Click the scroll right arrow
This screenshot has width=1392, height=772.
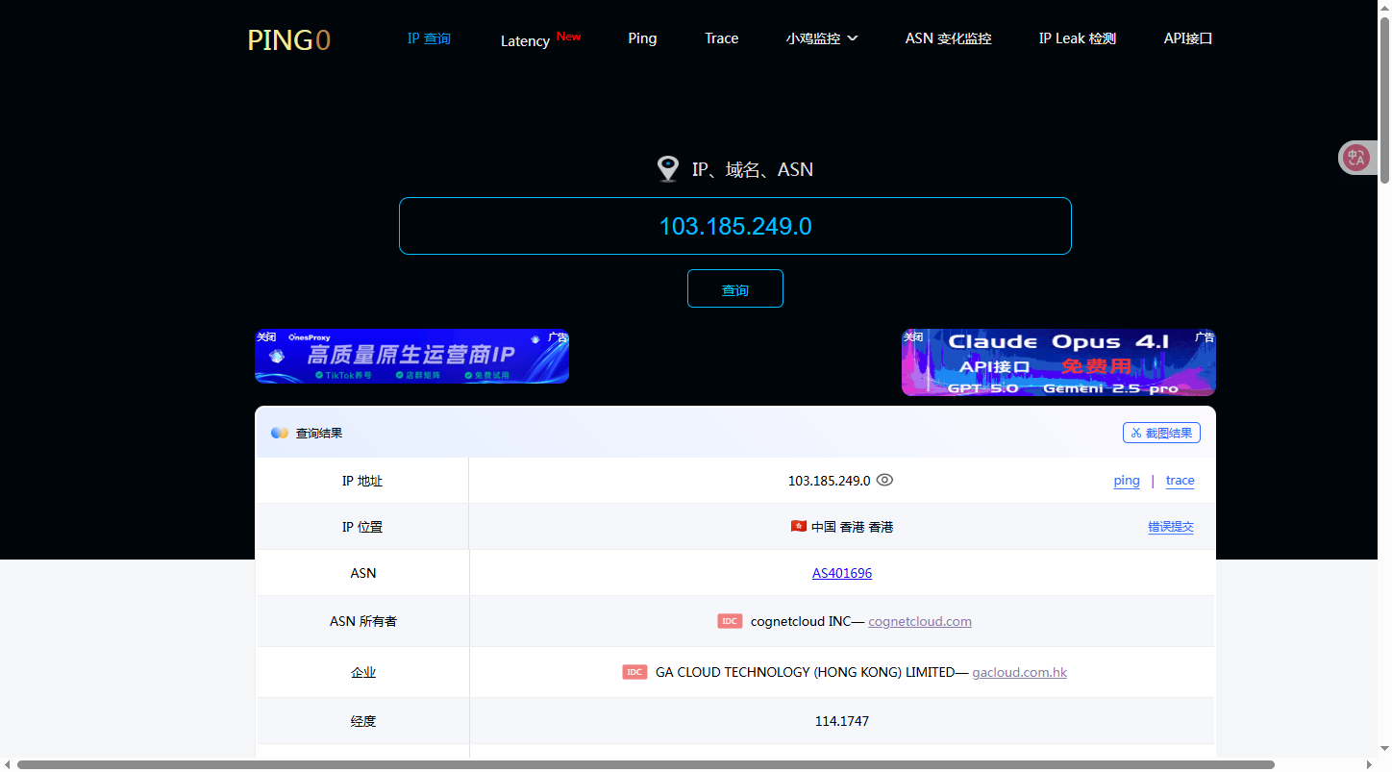1369,764
